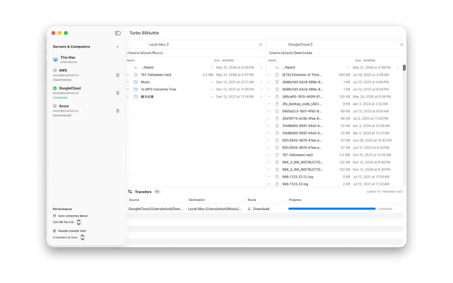Click back arrow icon in GoogleCloud Parent row
Viewport: 453px width, 283px height.
(277, 68)
